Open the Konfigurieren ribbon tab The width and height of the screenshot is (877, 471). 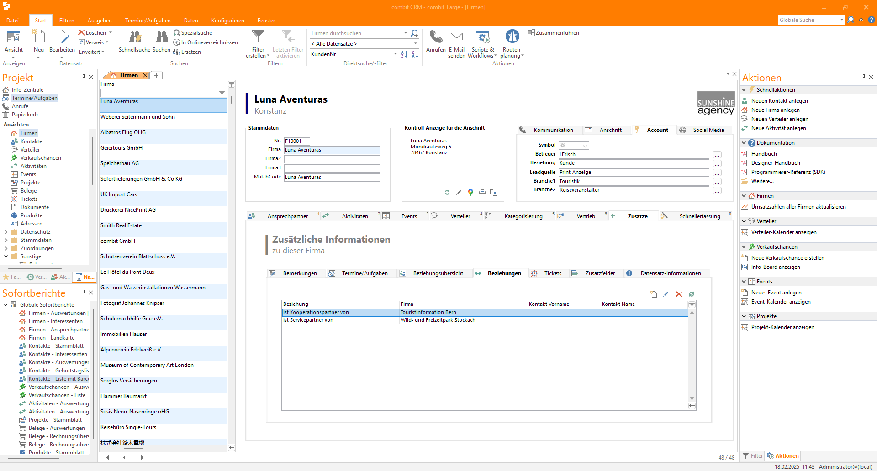[227, 21]
